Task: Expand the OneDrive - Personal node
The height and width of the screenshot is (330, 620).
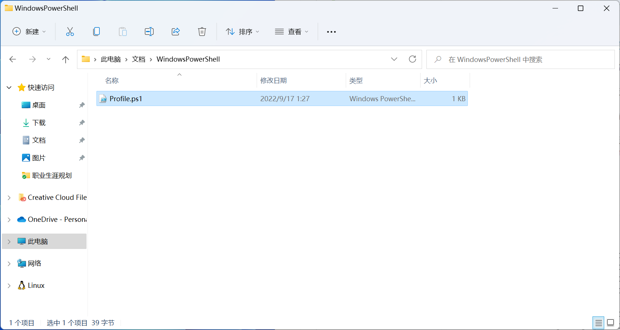Action: (9, 220)
